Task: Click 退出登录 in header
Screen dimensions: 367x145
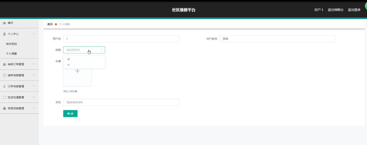Action: 354,10
